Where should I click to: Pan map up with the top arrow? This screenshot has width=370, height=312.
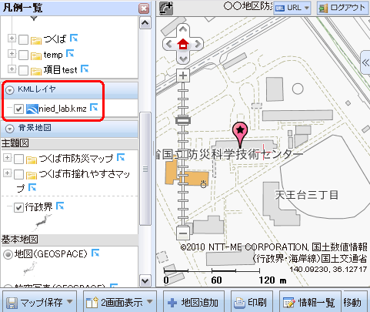(x=183, y=29)
